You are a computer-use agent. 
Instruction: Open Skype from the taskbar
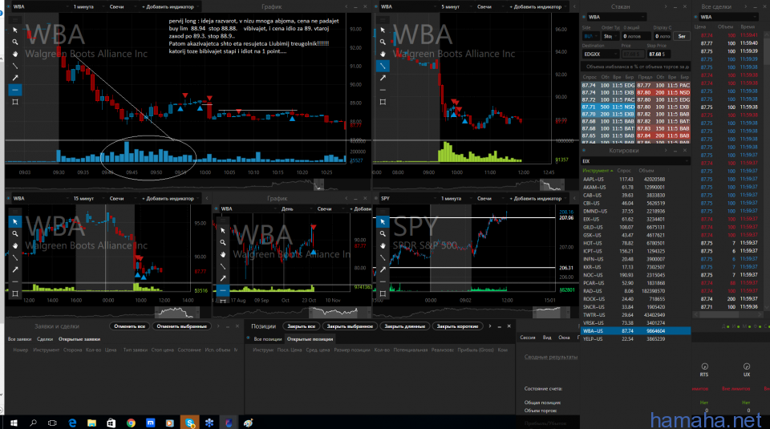click(189, 423)
